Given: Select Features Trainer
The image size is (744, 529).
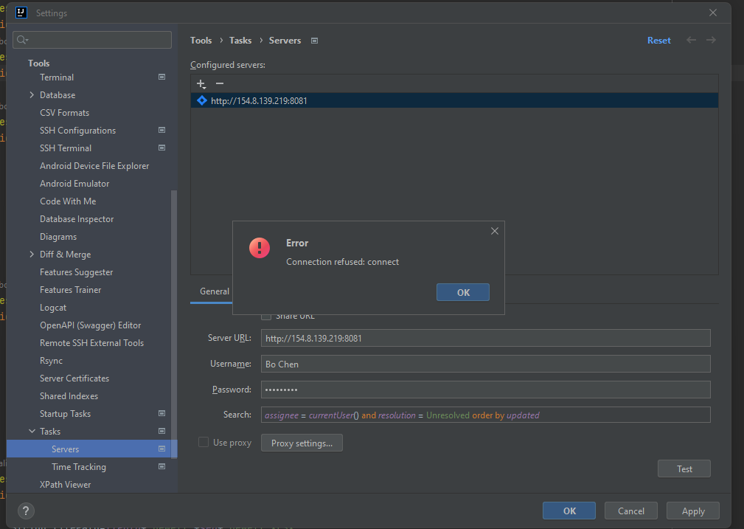Looking at the screenshot, I should tap(70, 290).
